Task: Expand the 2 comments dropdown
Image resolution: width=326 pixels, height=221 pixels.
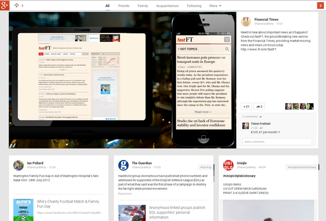Action: point(252,116)
